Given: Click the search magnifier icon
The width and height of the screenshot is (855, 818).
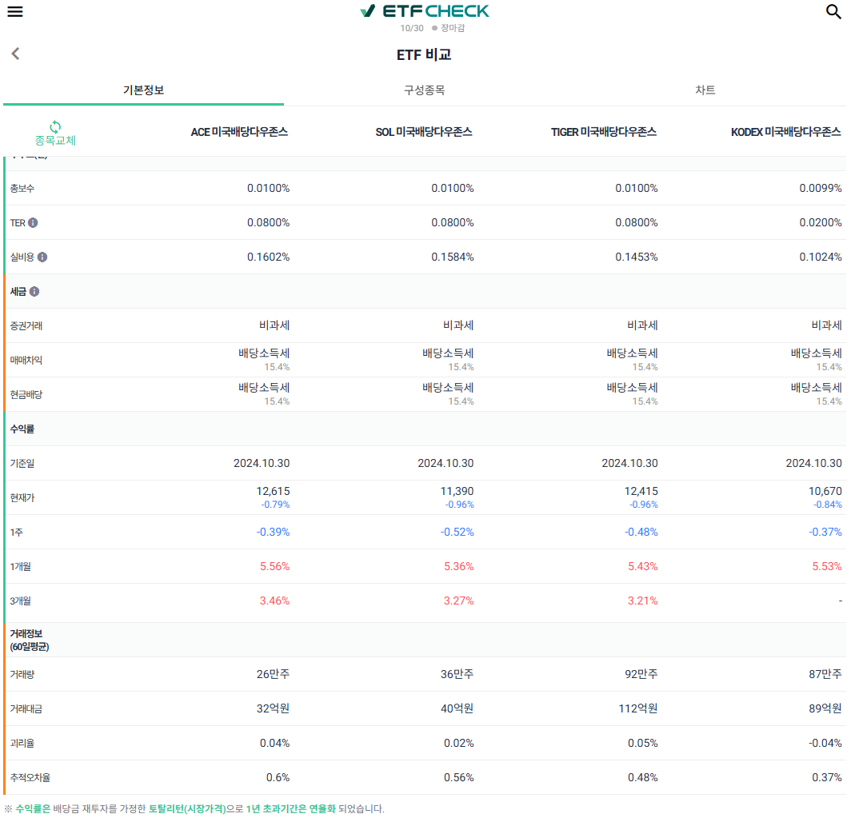Looking at the screenshot, I should (x=833, y=11).
